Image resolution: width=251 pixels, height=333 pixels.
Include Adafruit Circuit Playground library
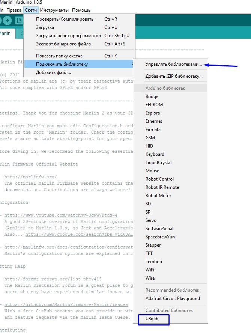pos(171,298)
